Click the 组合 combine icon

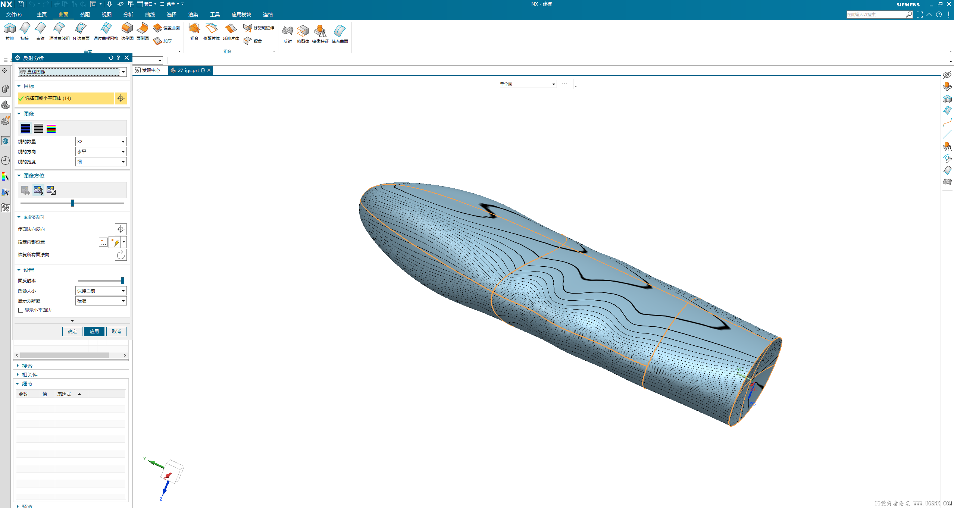coord(194,31)
